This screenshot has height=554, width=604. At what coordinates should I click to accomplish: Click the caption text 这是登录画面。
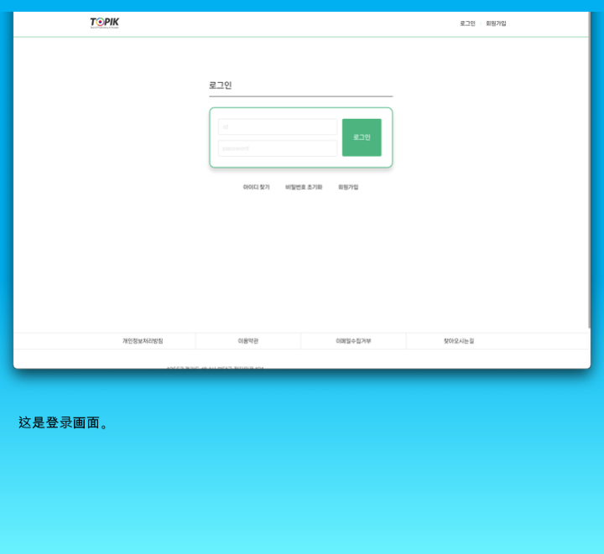(65, 422)
